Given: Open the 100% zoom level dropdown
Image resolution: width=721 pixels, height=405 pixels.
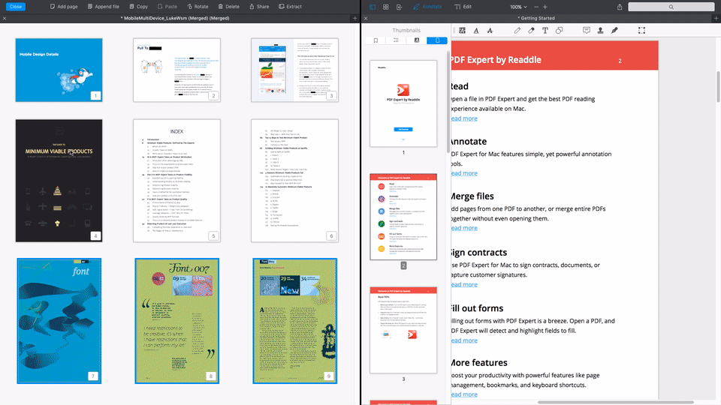Looking at the screenshot, I should pos(518,7).
